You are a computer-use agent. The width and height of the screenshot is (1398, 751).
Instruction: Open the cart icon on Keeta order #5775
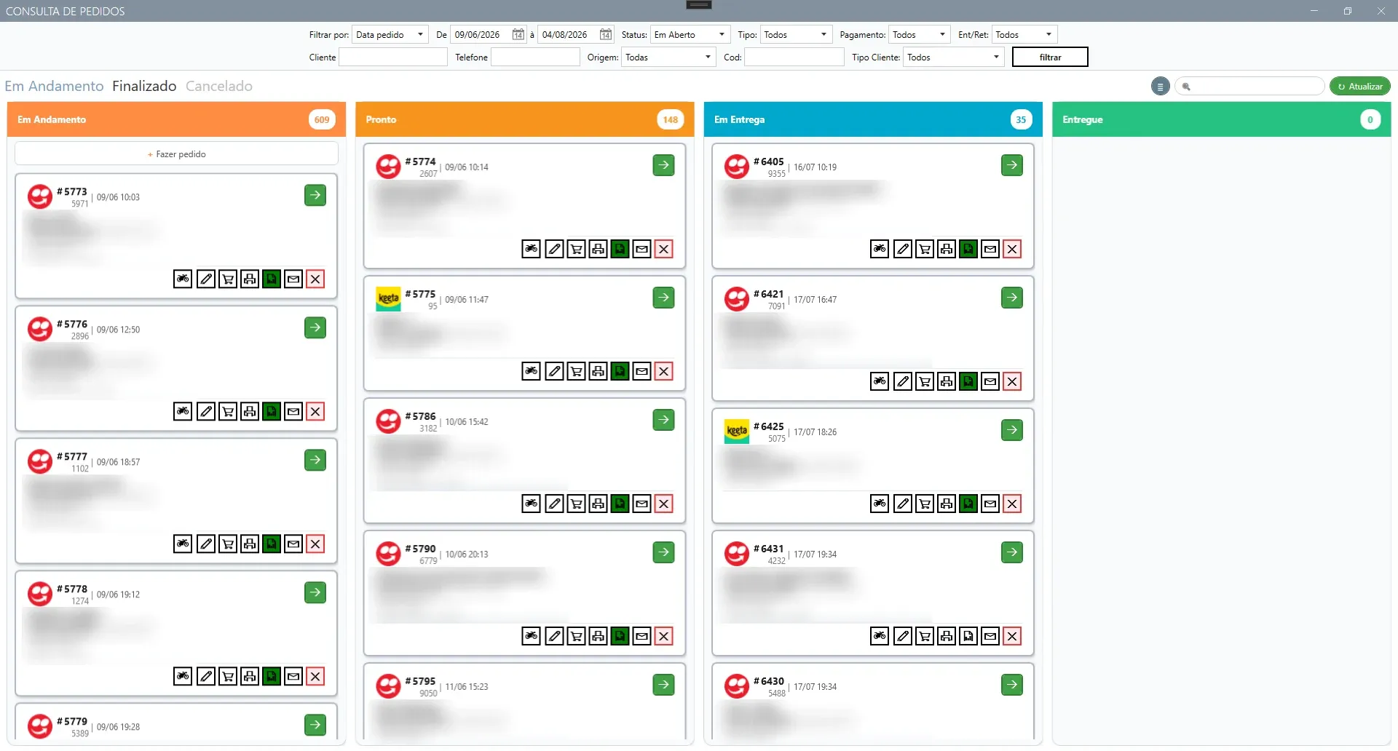pyautogui.click(x=577, y=372)
